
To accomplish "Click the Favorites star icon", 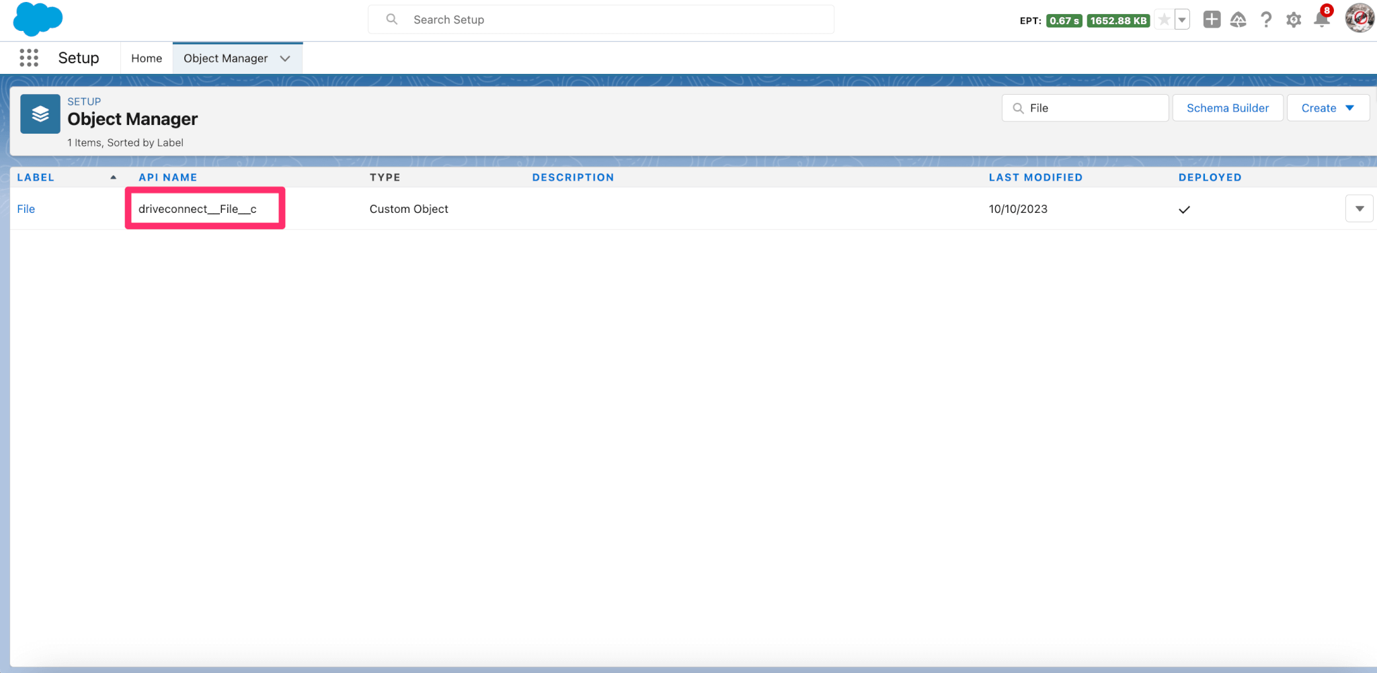I will pos(1165,20).
